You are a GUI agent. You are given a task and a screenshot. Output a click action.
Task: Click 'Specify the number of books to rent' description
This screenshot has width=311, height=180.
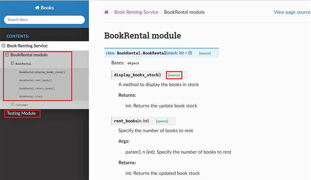click(155, 131)
